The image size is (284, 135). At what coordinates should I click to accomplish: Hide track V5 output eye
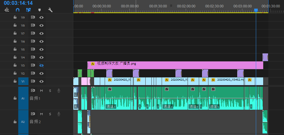coord(42,49)
